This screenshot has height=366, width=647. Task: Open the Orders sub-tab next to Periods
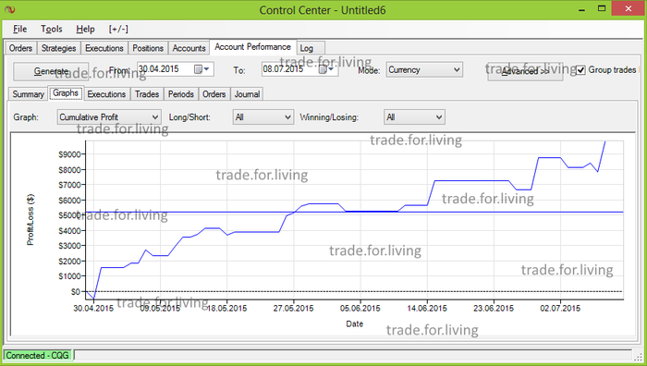214,94
